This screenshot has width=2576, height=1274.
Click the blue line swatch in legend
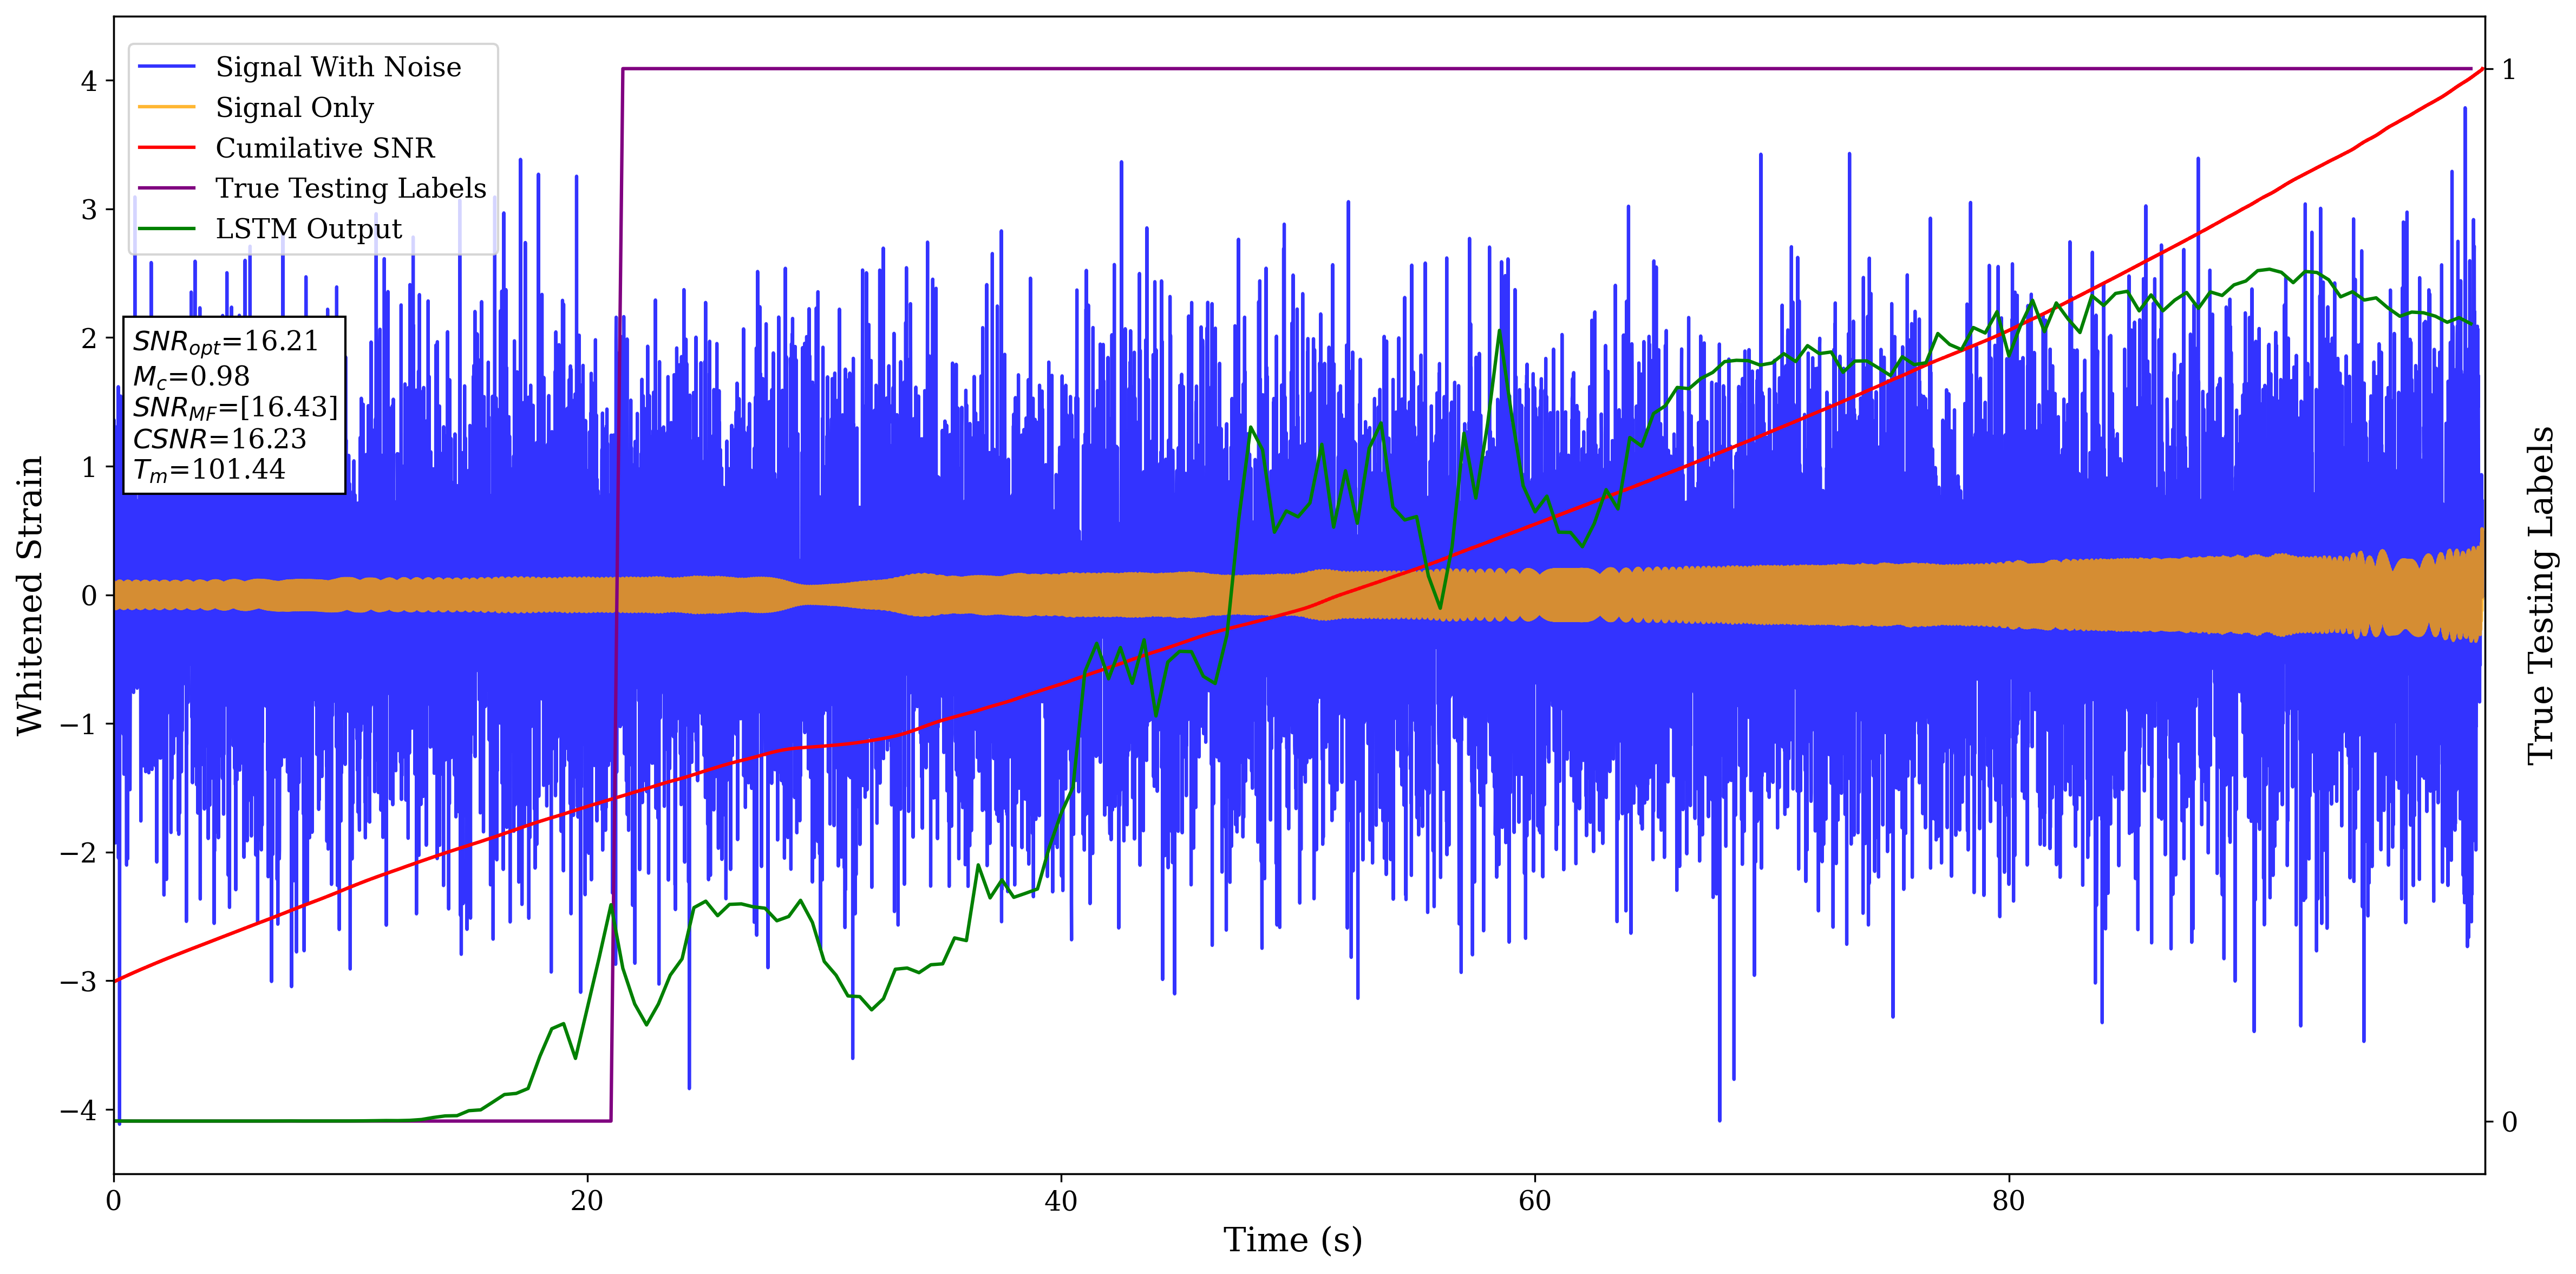(x=166, y=67)
